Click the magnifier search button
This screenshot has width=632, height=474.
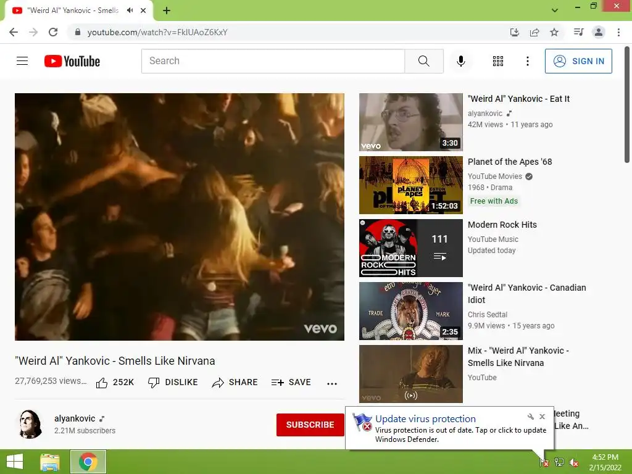(x=423, y=61)
